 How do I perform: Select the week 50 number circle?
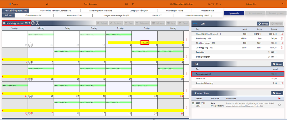point(30,79)
